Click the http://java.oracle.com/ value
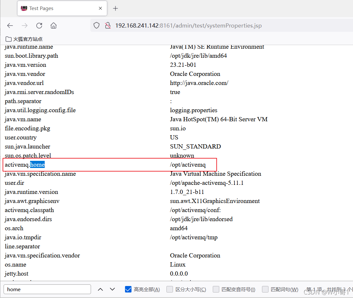Viewport: 353px width, 298px height. pos(199,83)
